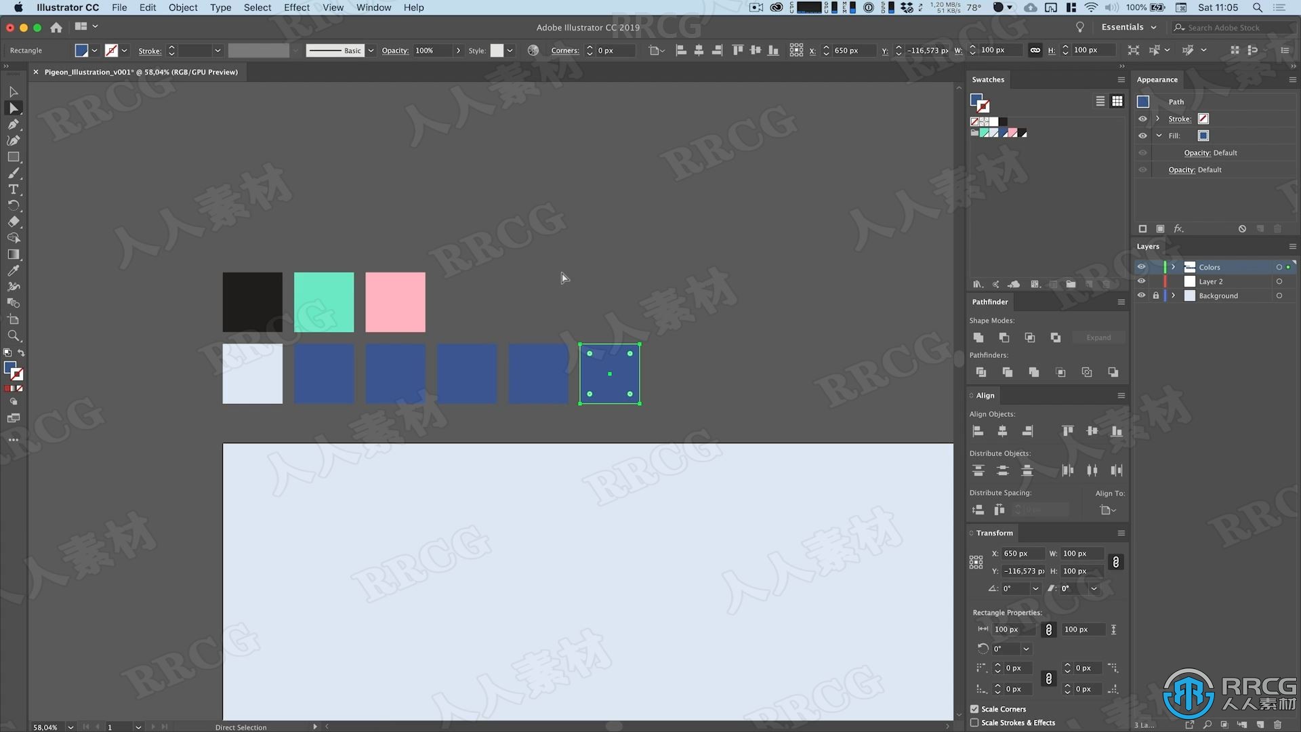Collapse Fill row in Appearance panel
The height and width of the screenshot is (732, 1301).
1159,136
